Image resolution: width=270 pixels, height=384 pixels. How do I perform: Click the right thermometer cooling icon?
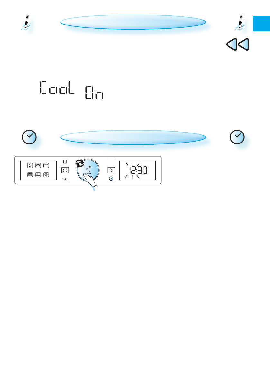240,23
